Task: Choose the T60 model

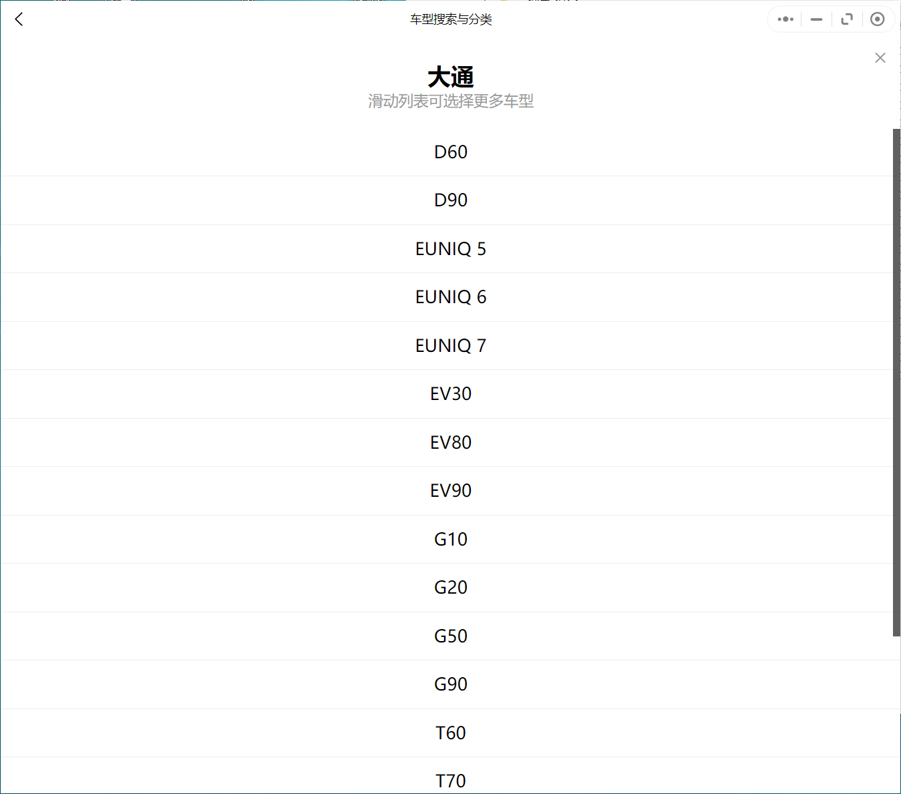Action: click(x=451, y=733)
